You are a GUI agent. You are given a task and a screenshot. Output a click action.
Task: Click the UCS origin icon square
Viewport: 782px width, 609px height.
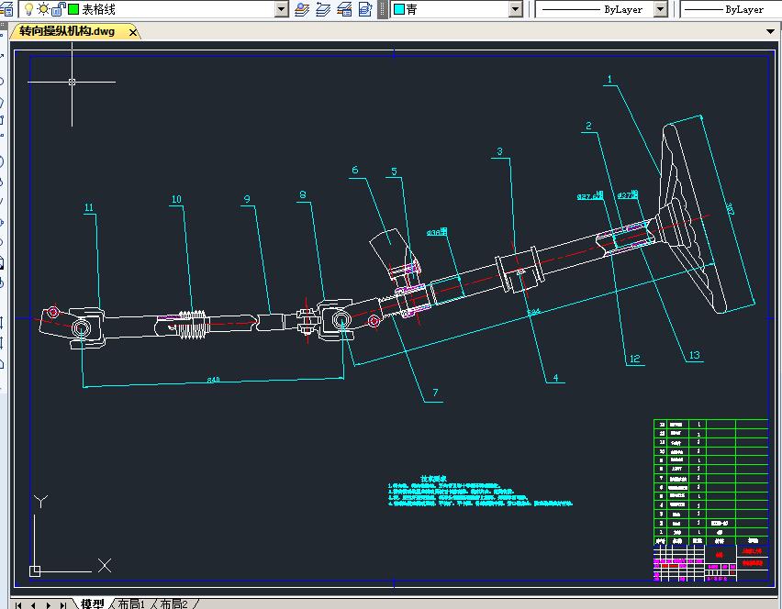(34, 571)
